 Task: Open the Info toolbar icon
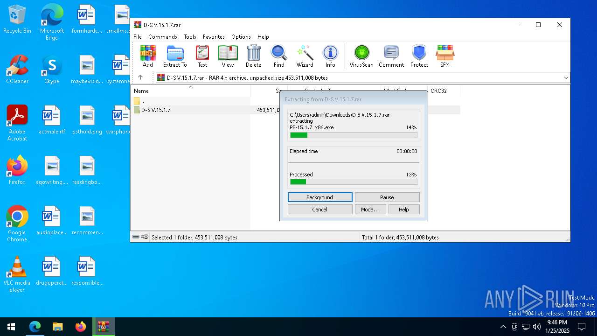[x=330, y=56]
